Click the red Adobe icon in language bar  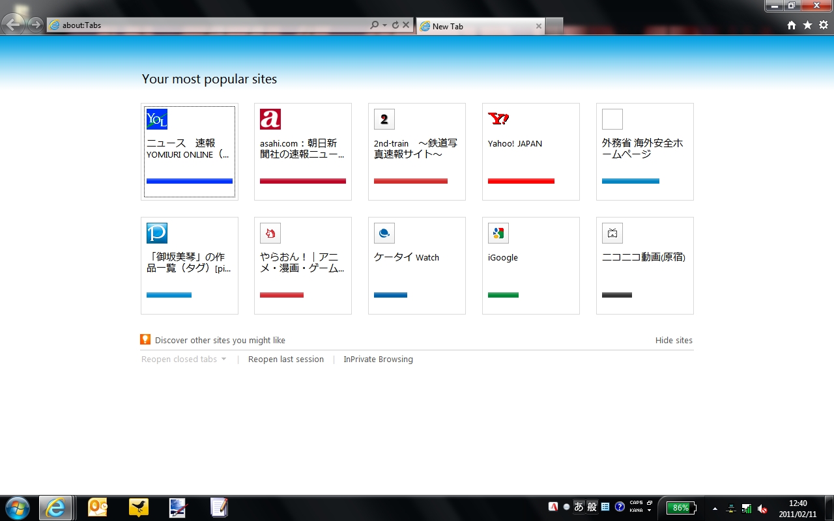[554, 507]
